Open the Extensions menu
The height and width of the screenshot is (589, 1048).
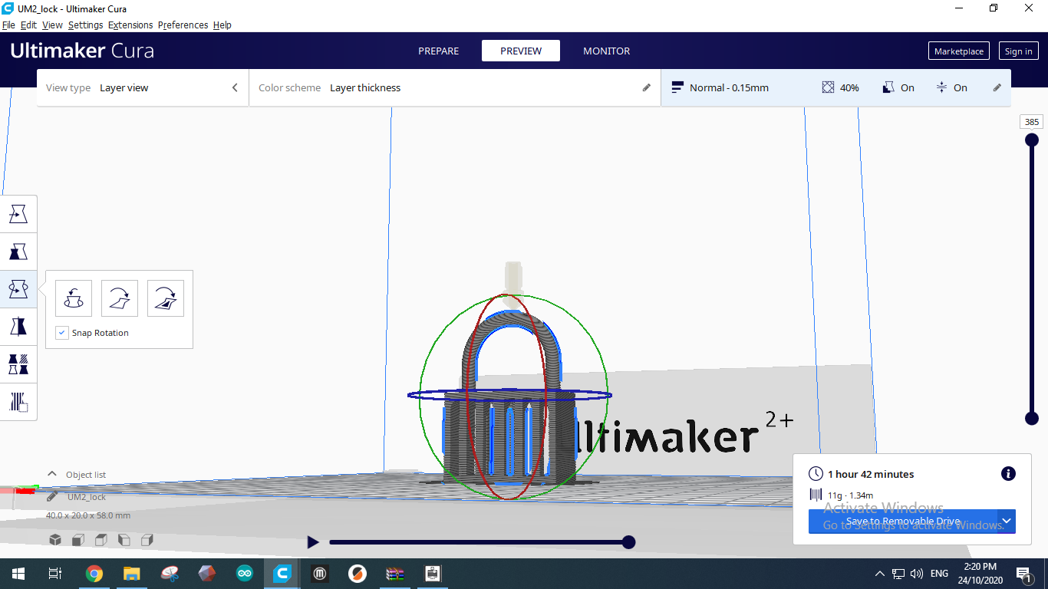tap(130, 25)
